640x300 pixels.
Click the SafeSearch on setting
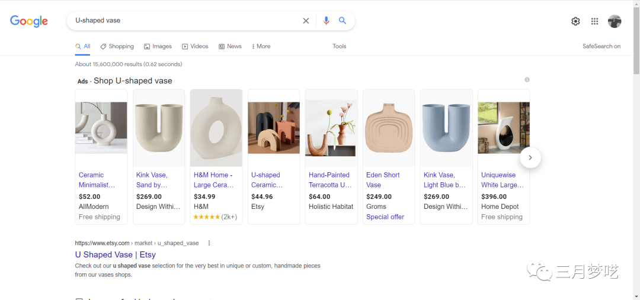601,47
